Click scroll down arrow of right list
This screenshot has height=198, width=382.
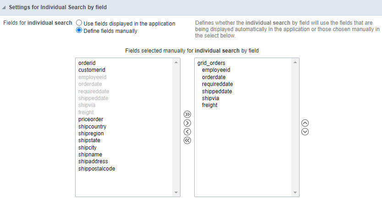[x=295, y=193]
